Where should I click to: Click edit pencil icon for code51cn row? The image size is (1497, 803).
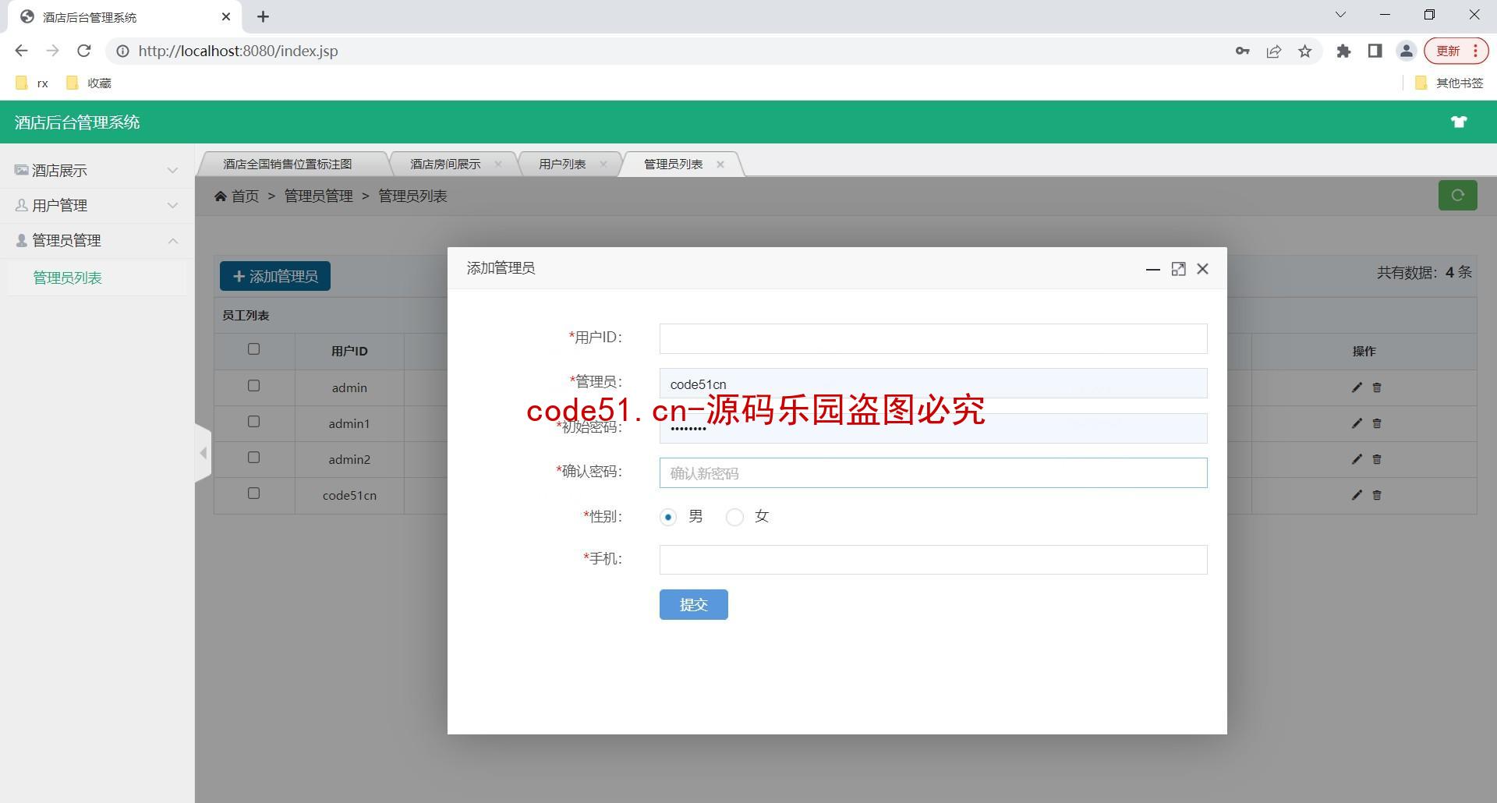1357,495
